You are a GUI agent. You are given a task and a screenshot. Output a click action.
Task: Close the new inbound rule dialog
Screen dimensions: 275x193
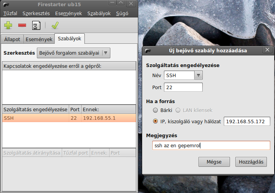tap(267, 50)
